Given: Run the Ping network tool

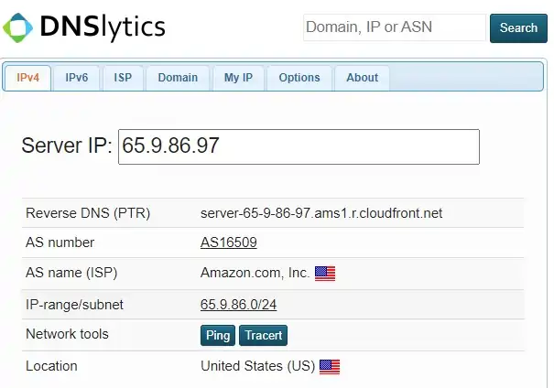Looking at the screenshot, I should tap(218, 335).
